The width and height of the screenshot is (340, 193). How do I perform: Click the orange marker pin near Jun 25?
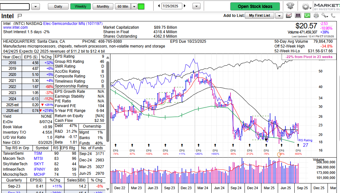click(279, 155)
